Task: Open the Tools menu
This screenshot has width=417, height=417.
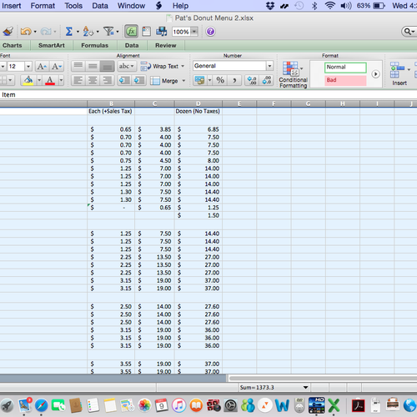Action: (73, 6)
